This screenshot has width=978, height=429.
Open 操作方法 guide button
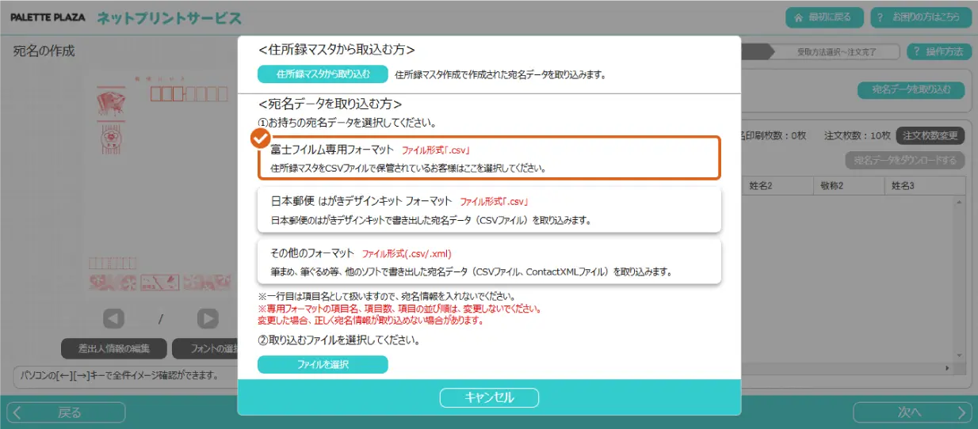(939, 51)
